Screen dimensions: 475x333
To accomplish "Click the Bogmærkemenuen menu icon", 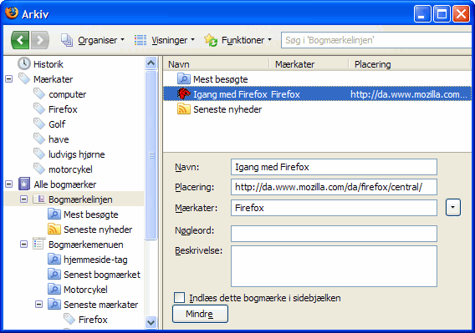I will pos(39,244).
